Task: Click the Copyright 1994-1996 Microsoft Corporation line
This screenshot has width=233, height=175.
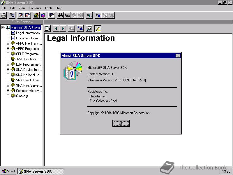Action: coord(119,113)
